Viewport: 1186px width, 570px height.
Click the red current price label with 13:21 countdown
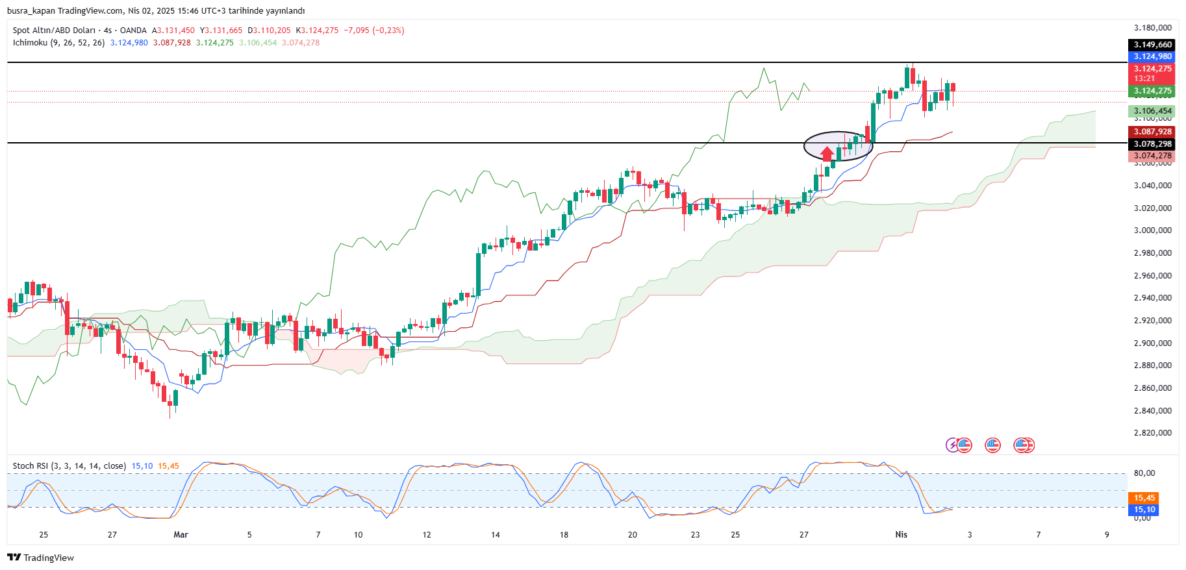tap(1152, 73)
